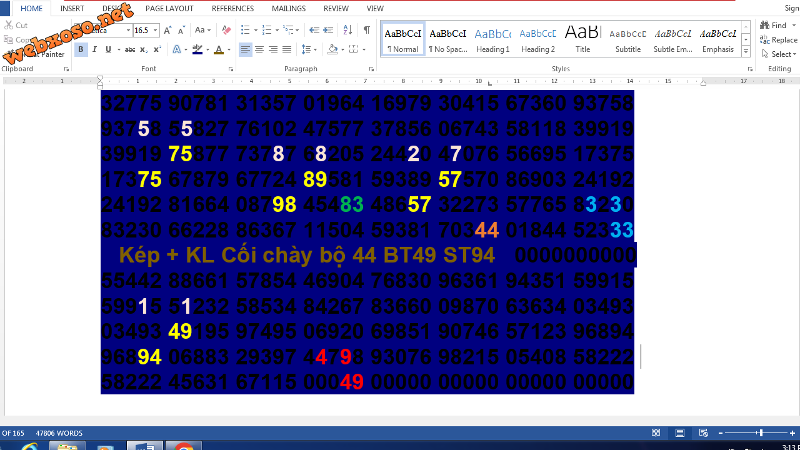800x450 pixels.
Task: Center the paragraph text
Action: coord(259,49)
